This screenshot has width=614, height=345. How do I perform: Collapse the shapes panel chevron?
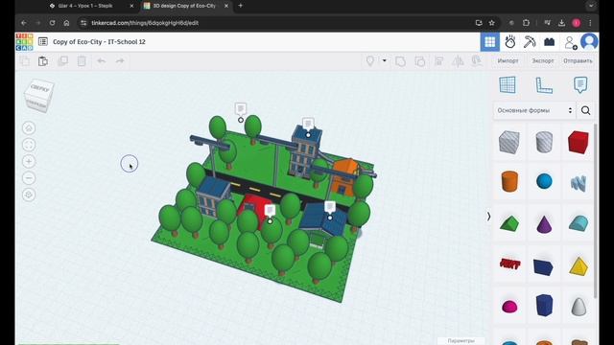pyautogui.click(x=488, y=217)
